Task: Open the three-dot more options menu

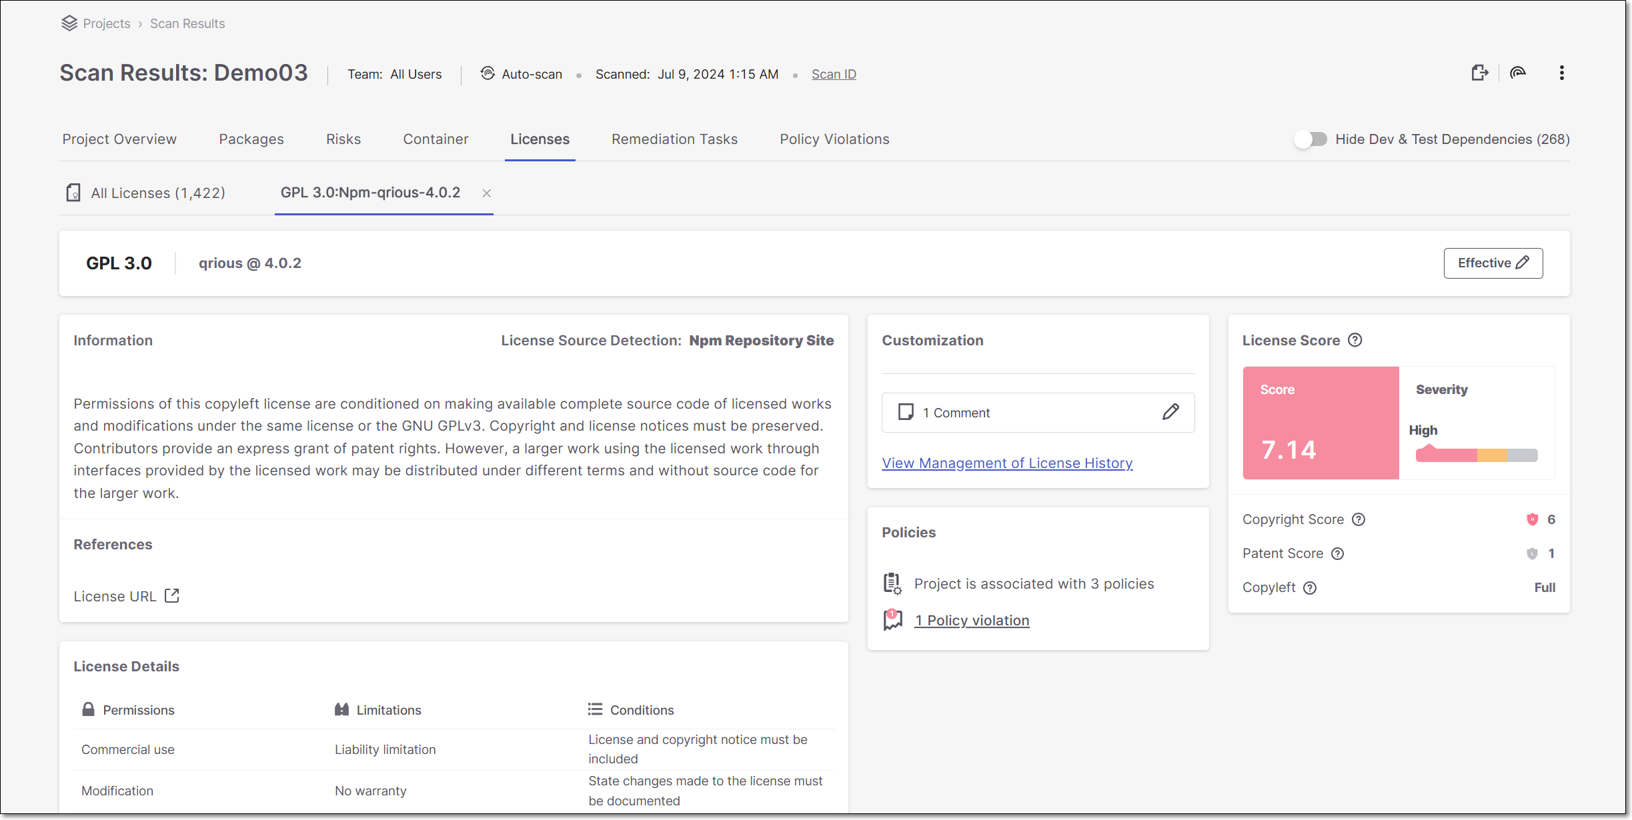Action: click(x=1561, y=73)
